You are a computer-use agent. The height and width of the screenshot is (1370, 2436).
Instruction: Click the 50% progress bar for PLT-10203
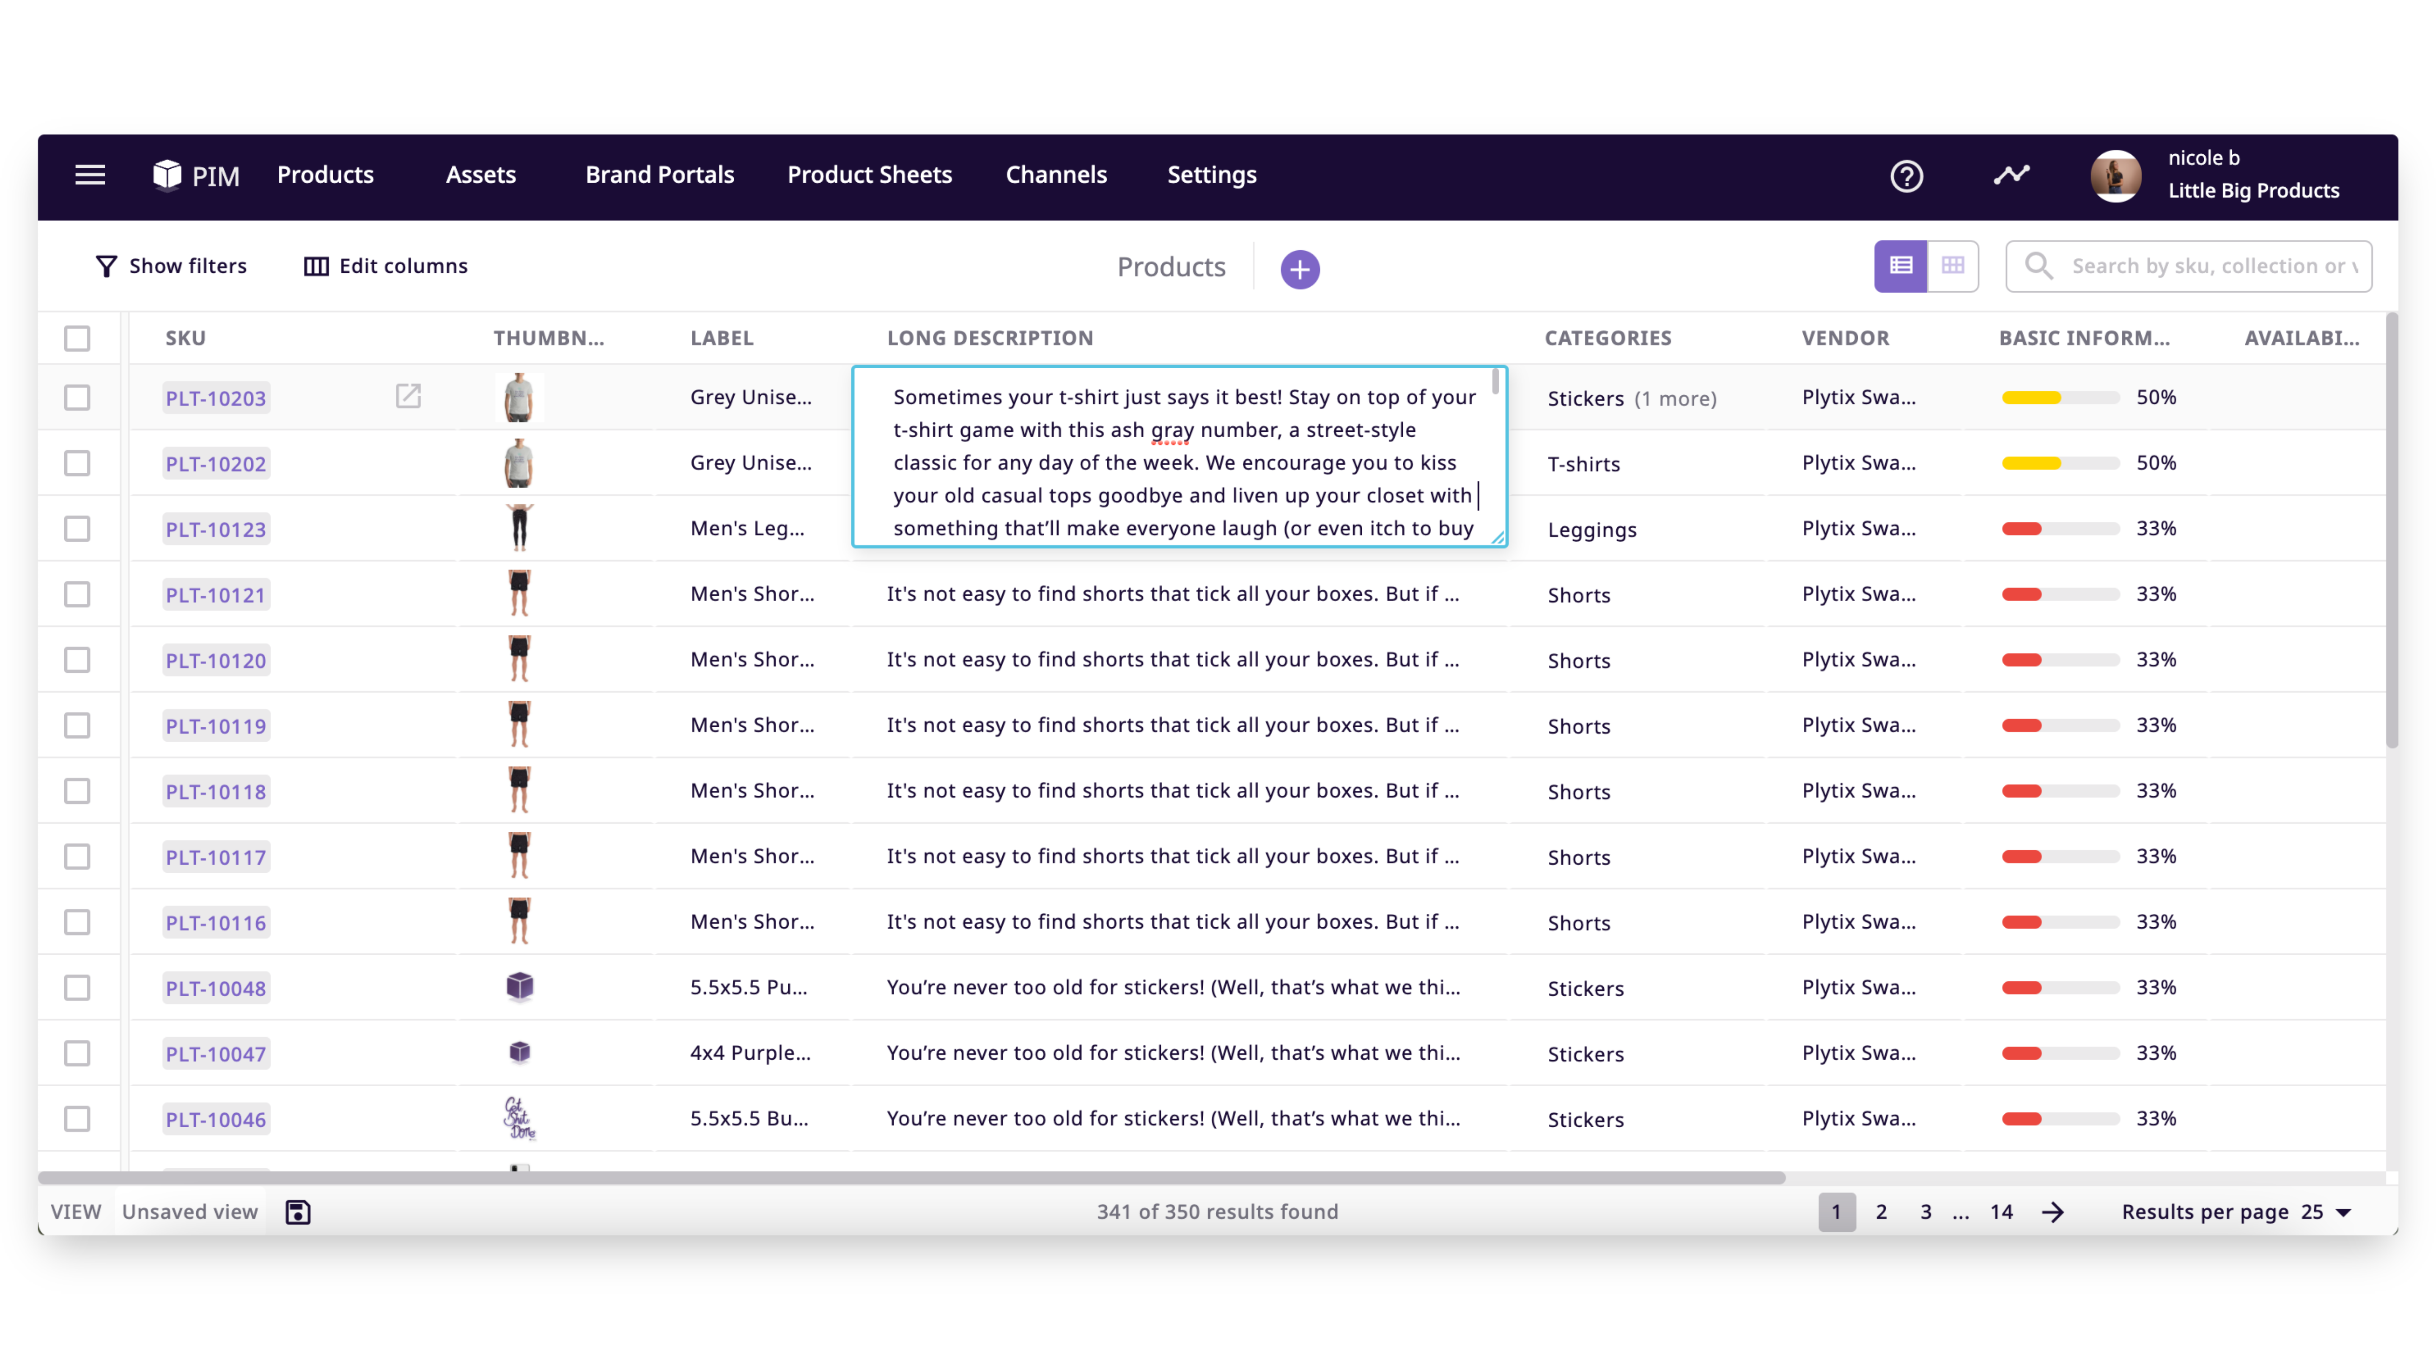(x=2060, y=397)
